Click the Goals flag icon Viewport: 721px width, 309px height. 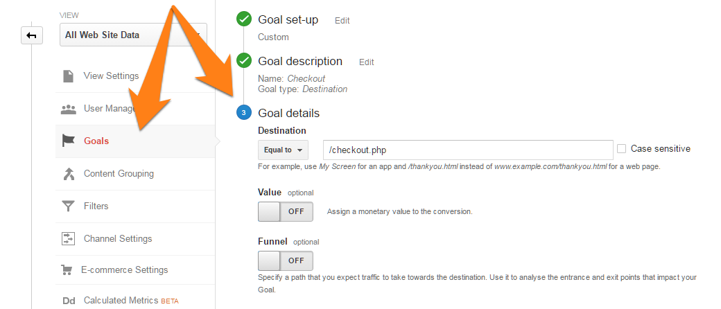tap(68, 141)
